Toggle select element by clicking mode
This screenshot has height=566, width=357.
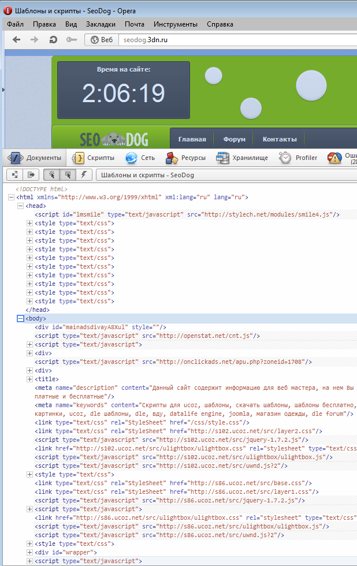52,174
